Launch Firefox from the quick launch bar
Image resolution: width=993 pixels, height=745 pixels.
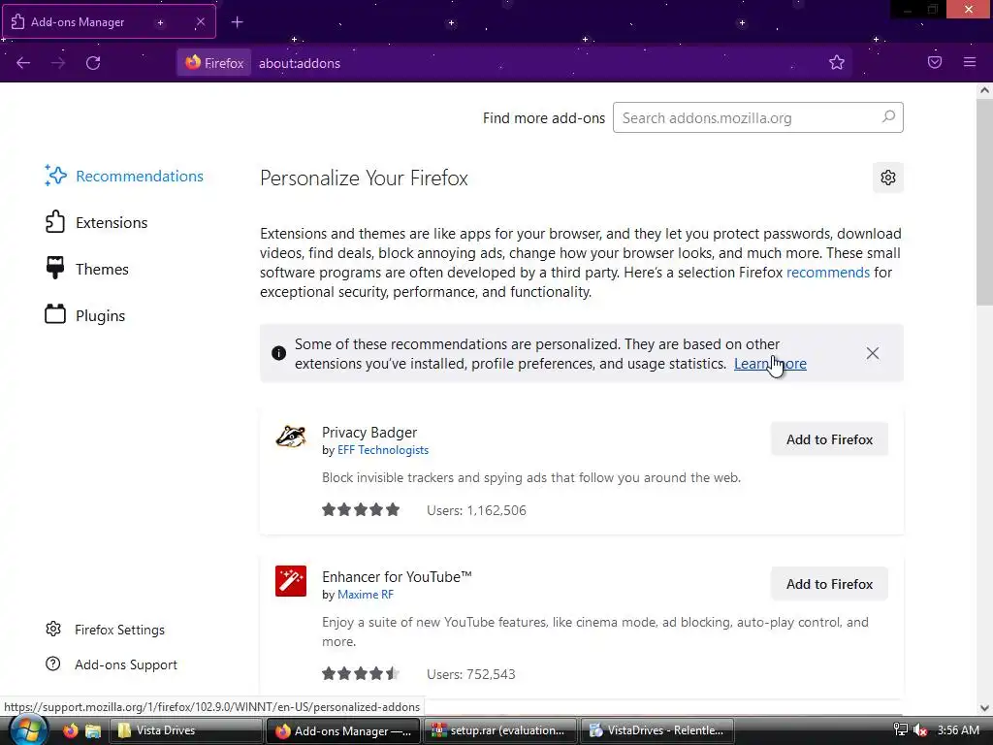click(x=70, y=730)
